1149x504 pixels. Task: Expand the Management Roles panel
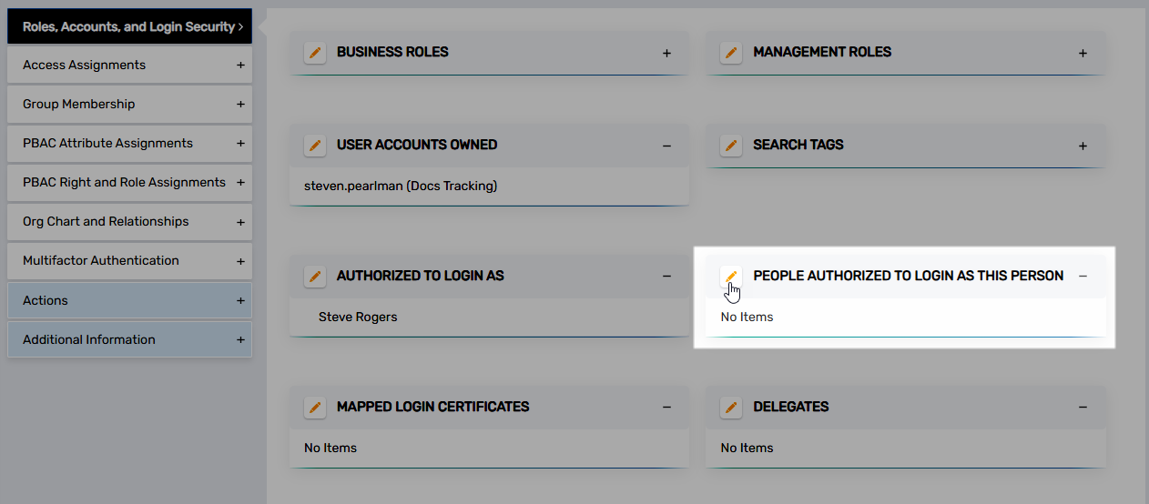1083,53
